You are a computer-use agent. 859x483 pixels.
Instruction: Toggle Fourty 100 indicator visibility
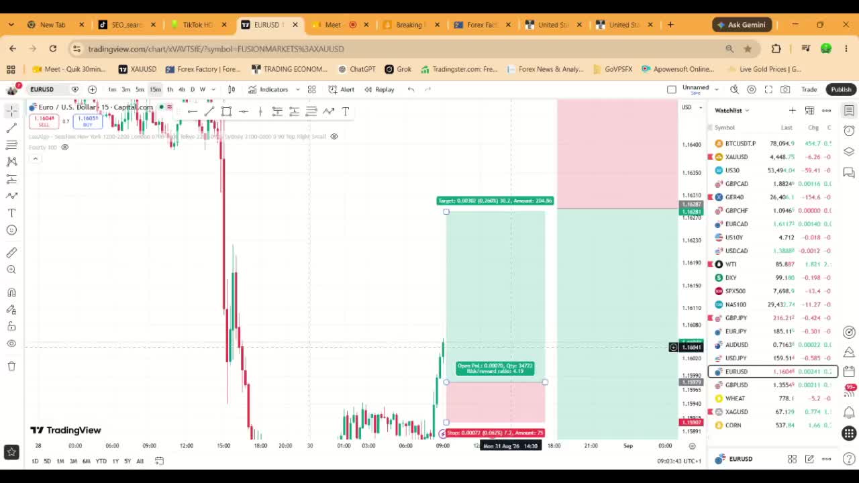pyautogui.click(x=65, y=148)
